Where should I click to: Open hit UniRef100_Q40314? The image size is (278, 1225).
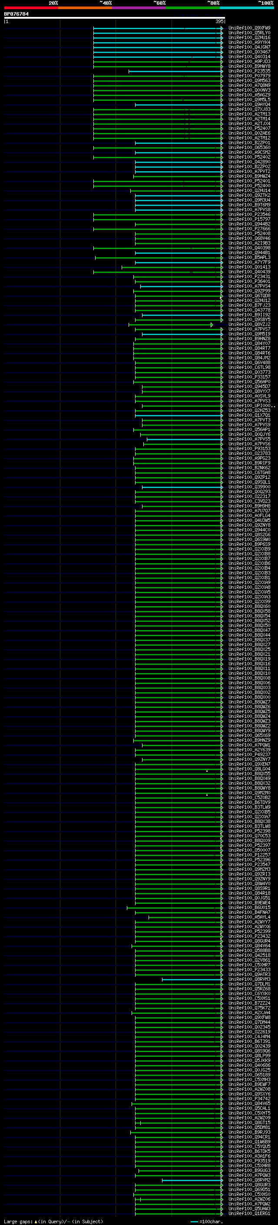(x=249, y=56)
